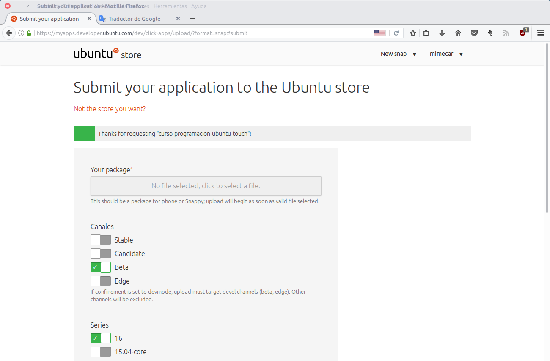Image resolution: width=550 pixels, height=361 pixels.
Task: Click the URL address bar field
Action: coord(203,33)
